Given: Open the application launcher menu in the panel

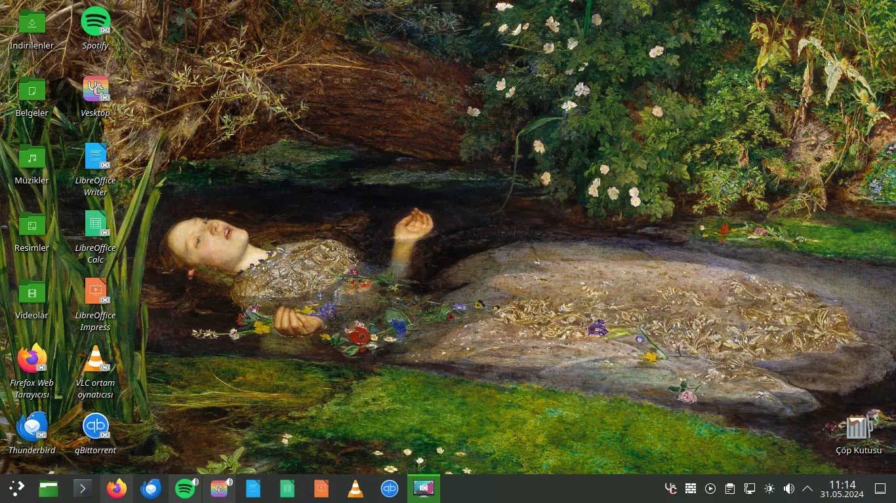Looking at the screenshot, I should (16, 489).
